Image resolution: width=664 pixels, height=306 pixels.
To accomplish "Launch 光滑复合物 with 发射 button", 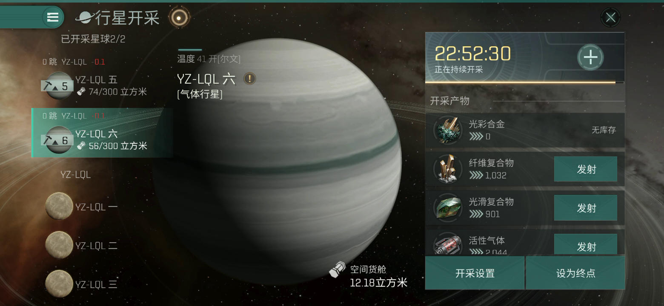I will click(586, 208).
